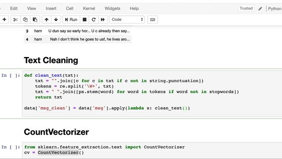The height and width of the screenshot is (159, 282).
Task: Copy selected cells icon
Action: tap(25, 19)
